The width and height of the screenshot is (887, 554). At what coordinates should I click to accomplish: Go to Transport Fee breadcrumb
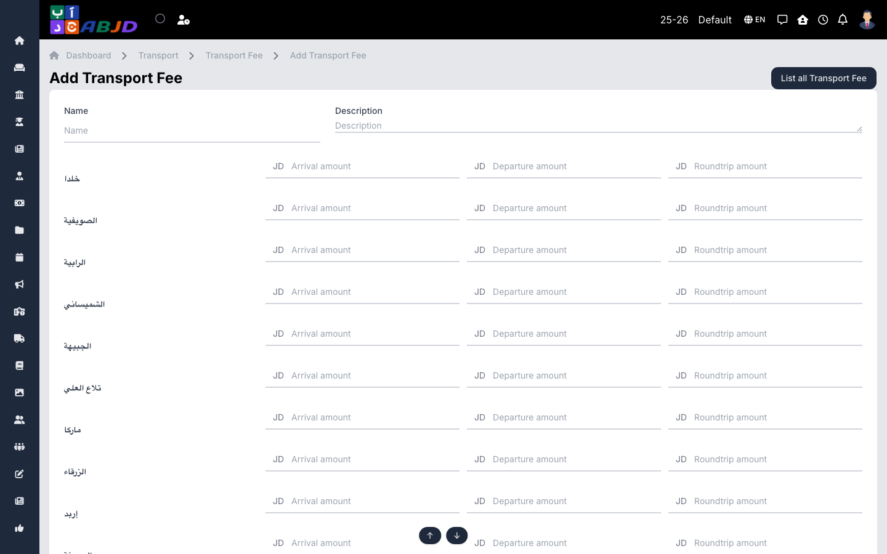coord(234,55)
